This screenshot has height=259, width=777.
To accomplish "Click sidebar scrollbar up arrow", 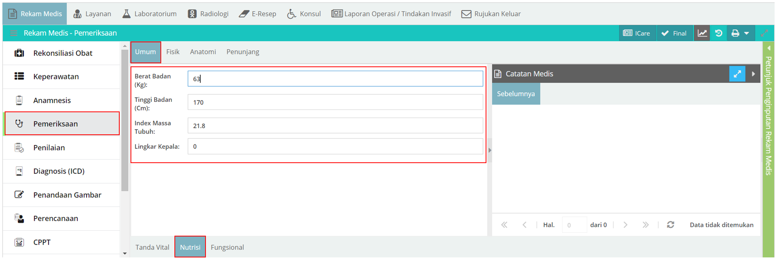I will coord(125,46).
